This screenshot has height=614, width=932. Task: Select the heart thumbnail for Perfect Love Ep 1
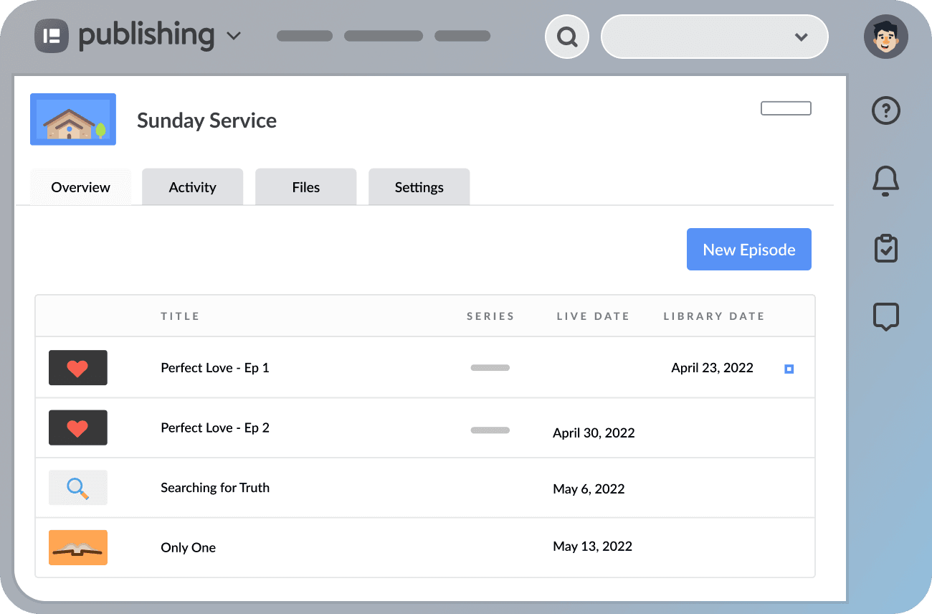click(77, 367)
